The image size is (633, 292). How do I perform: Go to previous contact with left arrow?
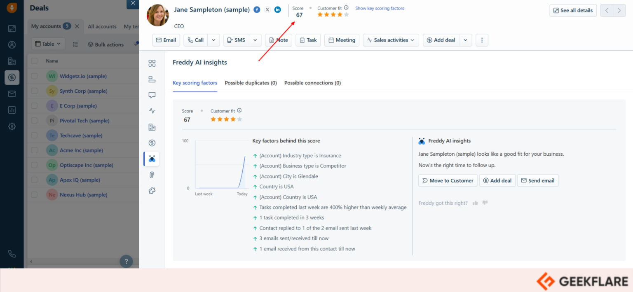[607, 10]
